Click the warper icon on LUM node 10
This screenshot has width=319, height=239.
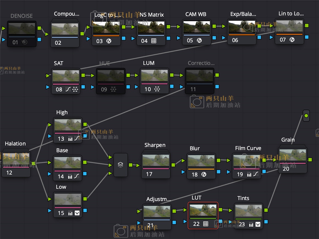click(157, 89)
